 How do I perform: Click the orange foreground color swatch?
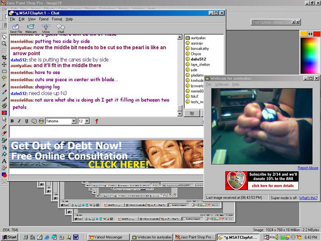[x=304, y=34]
